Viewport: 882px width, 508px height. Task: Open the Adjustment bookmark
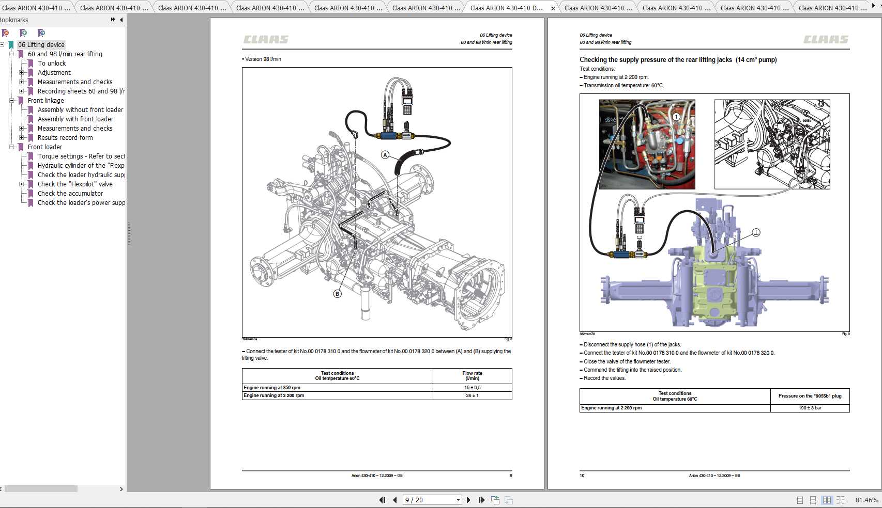[x=54, y=73]
